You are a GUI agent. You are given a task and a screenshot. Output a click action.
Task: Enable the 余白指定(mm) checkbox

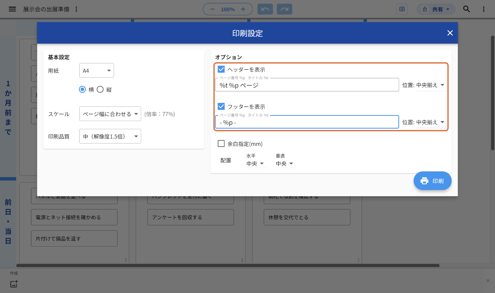(x=221, y=143)
